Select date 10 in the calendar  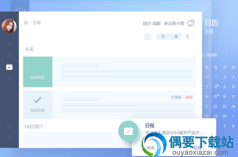(x=233, y=87)
